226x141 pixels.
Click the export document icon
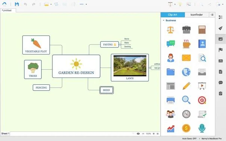pos(218,4)
